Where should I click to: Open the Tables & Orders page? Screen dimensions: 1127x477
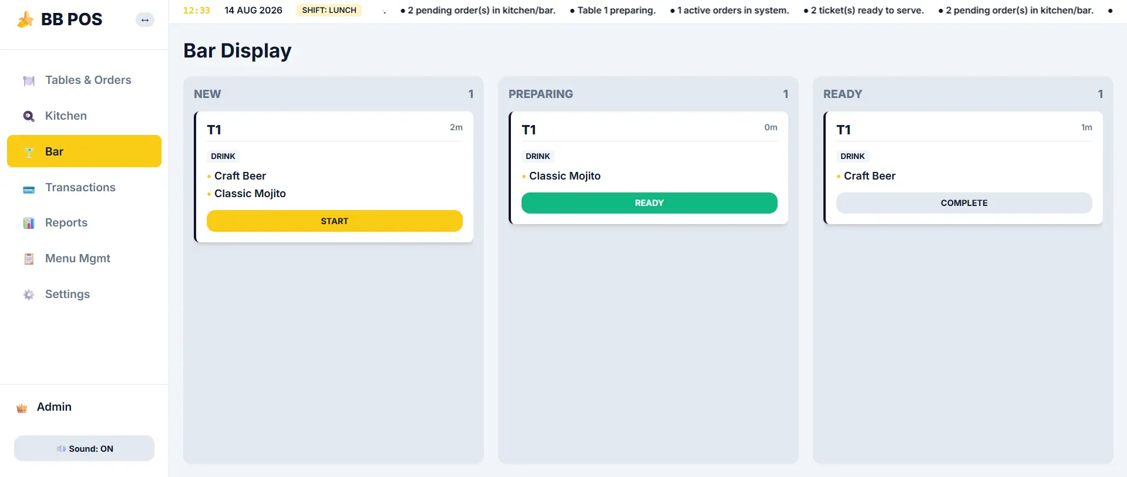84,80
